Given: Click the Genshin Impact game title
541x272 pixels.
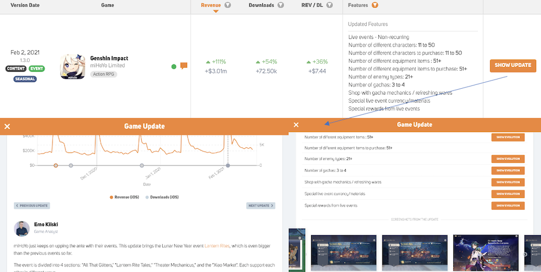Looking at the screenshot, I should click(109, 58).
